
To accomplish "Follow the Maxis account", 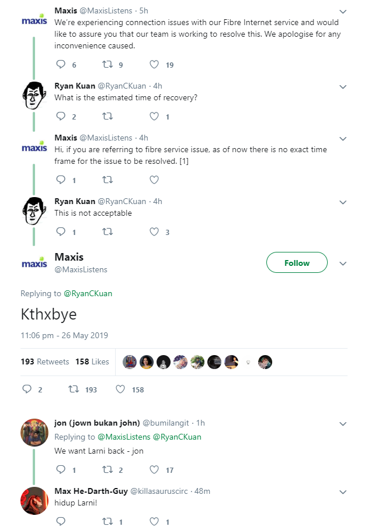I will [x=297, y=262].
